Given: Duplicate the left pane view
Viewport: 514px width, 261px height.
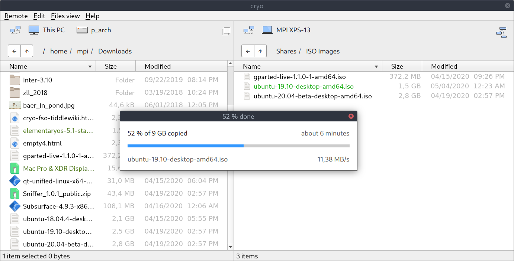Looking at the screenshot, I should (226, 31).
